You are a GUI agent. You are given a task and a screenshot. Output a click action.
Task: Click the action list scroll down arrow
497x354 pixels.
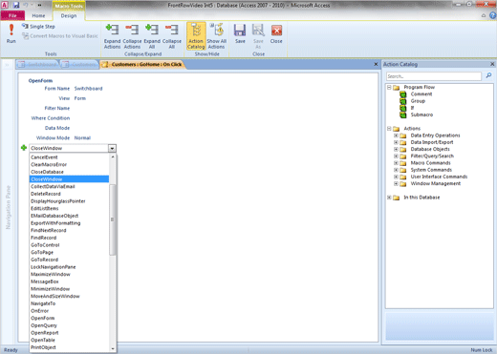(113, 348)
